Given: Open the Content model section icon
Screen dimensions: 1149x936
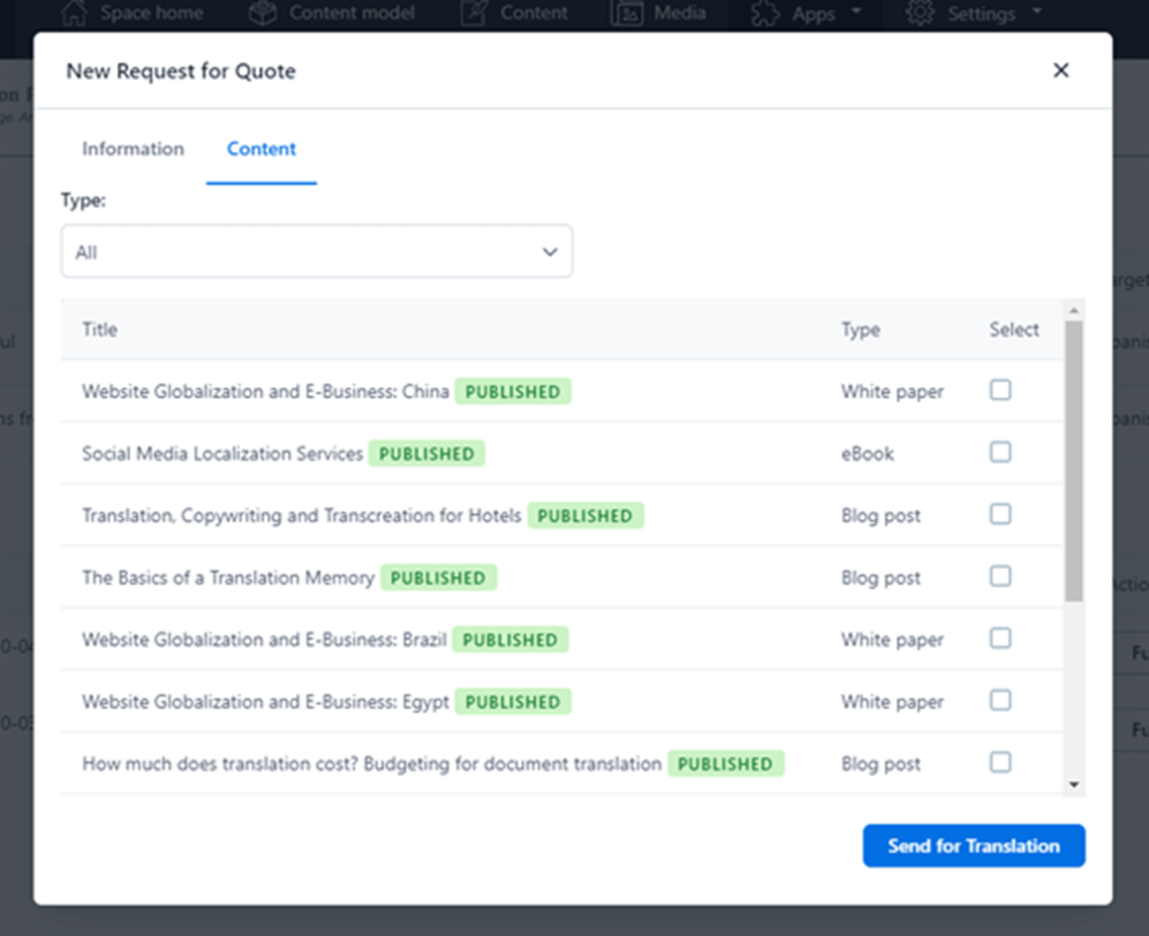Looking at the screenshot, I should pyautogui.click(x=262, y=13).
